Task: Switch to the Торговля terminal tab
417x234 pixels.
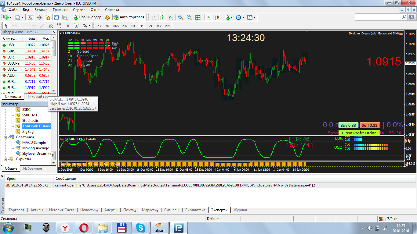Action: pyautogui.click(x=16, y=210)
